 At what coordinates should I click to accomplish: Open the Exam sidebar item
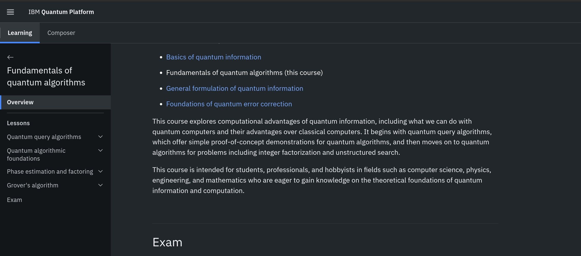15,200
